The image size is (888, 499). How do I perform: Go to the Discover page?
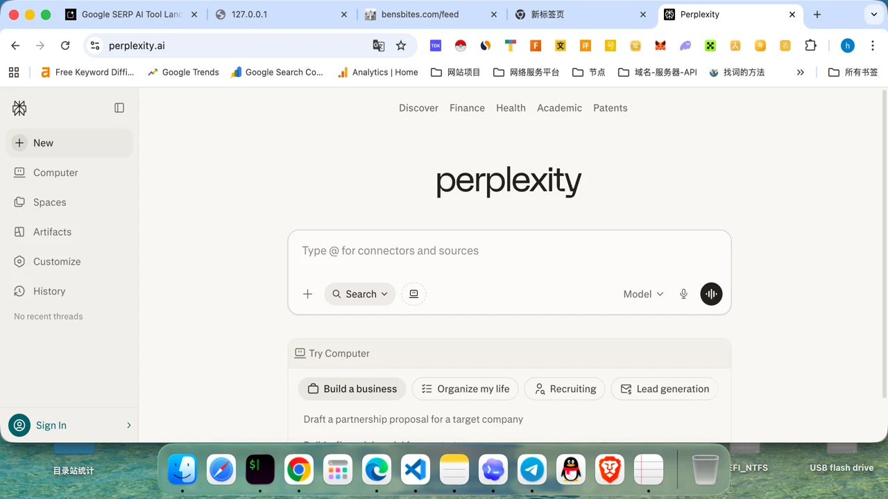pyautogui.click(x=418, y=108)
